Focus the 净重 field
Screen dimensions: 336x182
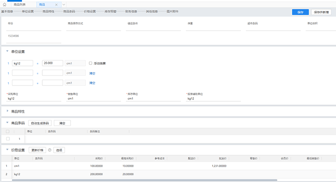pos(214,28)
